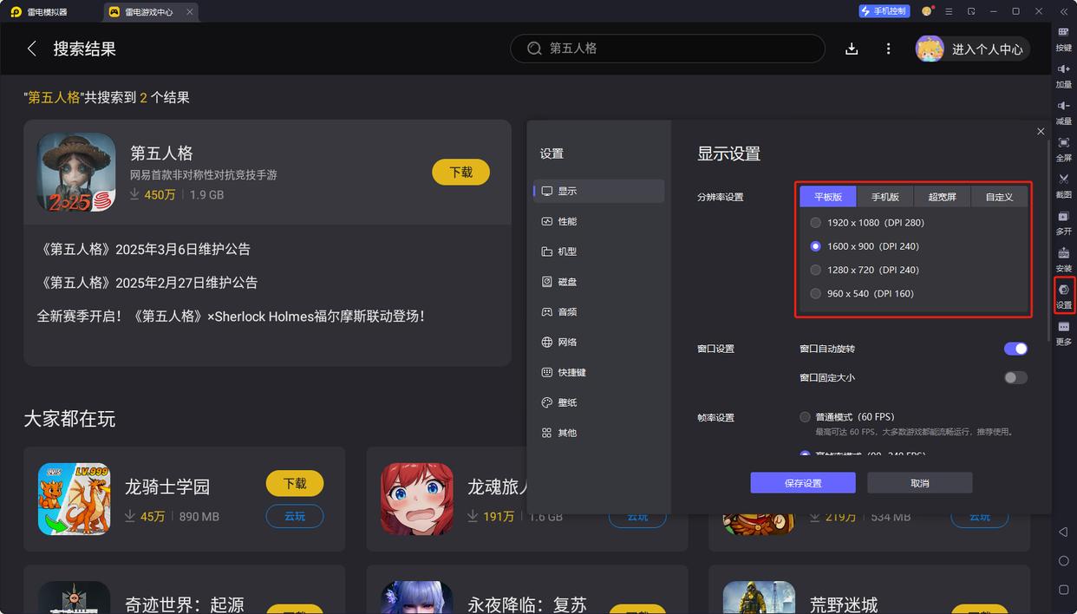The height and width of the screenshot is (614, 1077).
Task: Open the three-dot more options menu
Action: click(888, 49)
